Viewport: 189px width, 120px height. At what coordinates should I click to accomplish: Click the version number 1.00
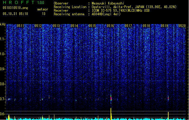click(41, 3)
